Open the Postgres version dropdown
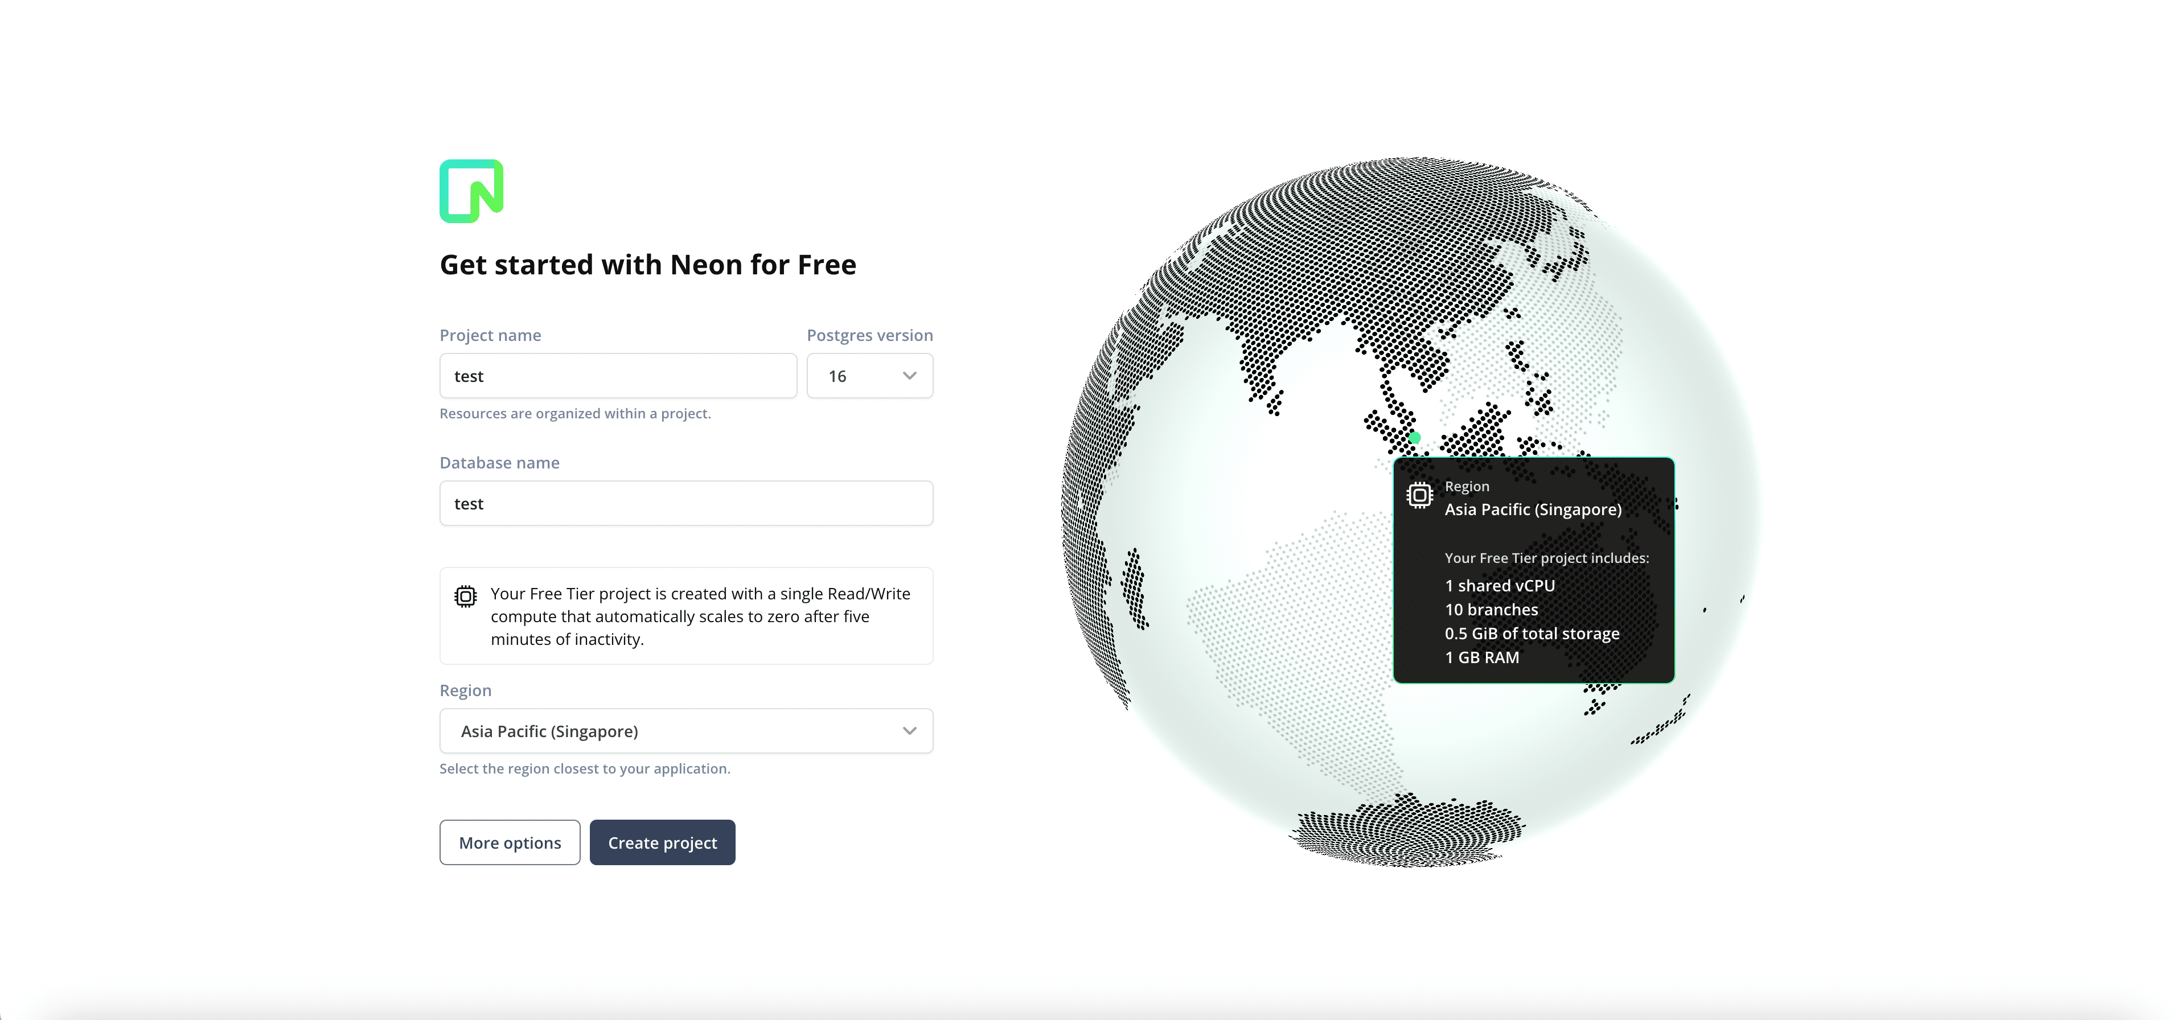Viewport: 2184px width, 1020px height. tap(870, 376)
